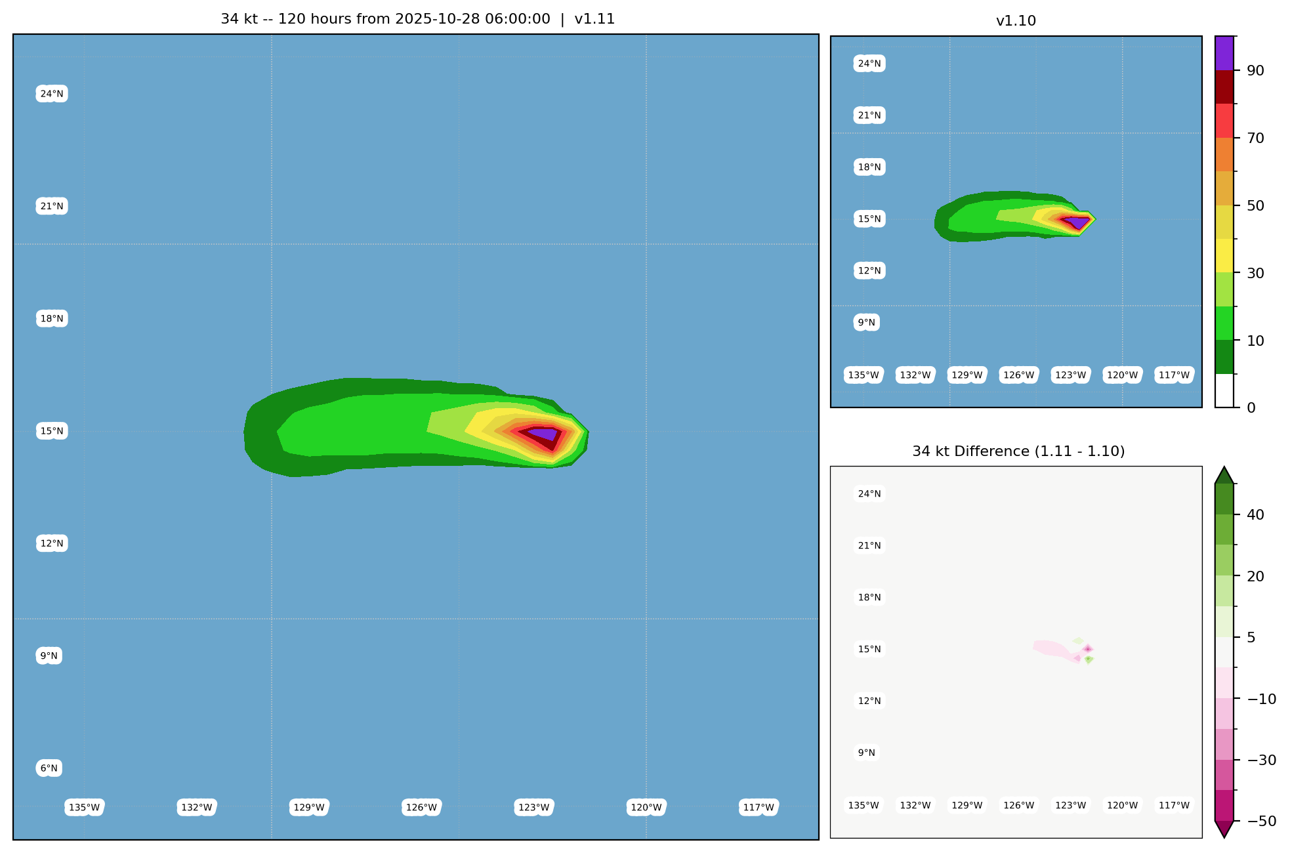The width and height of the screenshot is (1290, 853).
Task: Click the 6°N label in main map
Action: pos(49,768)
